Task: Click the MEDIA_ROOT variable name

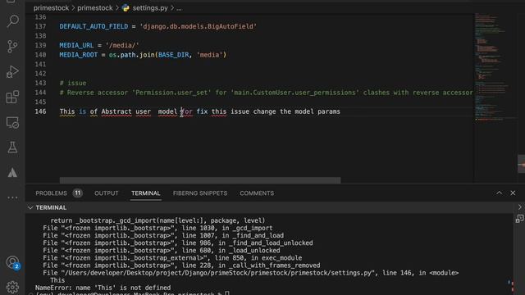Action: coord(79,55)
